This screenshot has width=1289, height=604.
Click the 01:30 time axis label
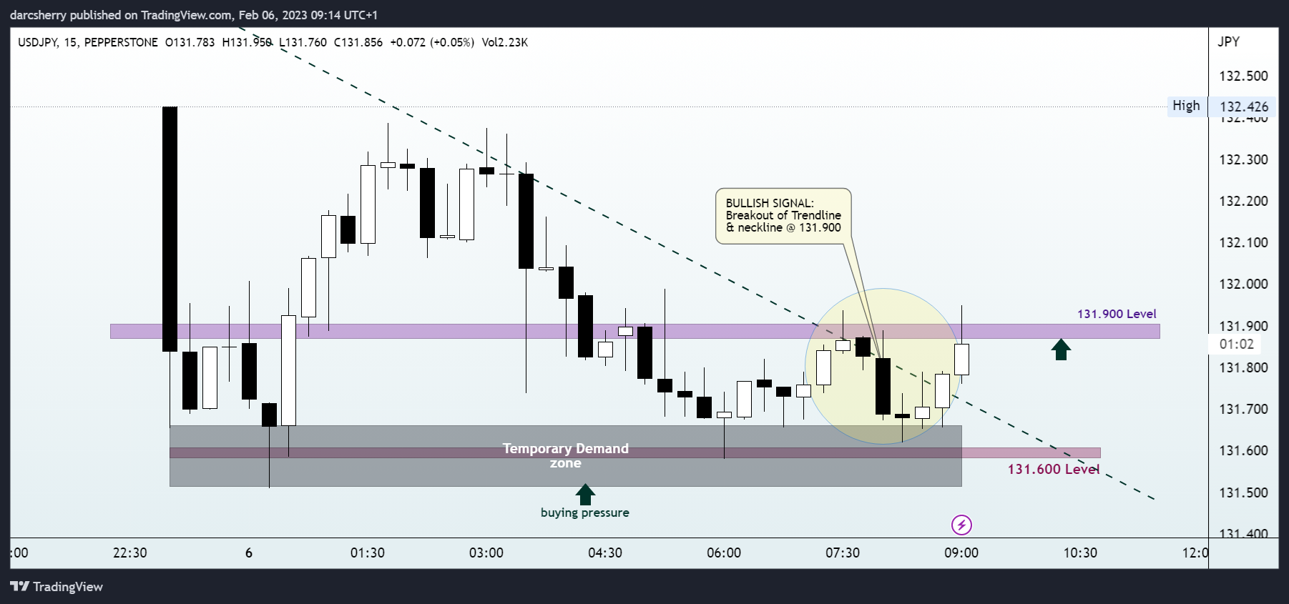(368, 553)
